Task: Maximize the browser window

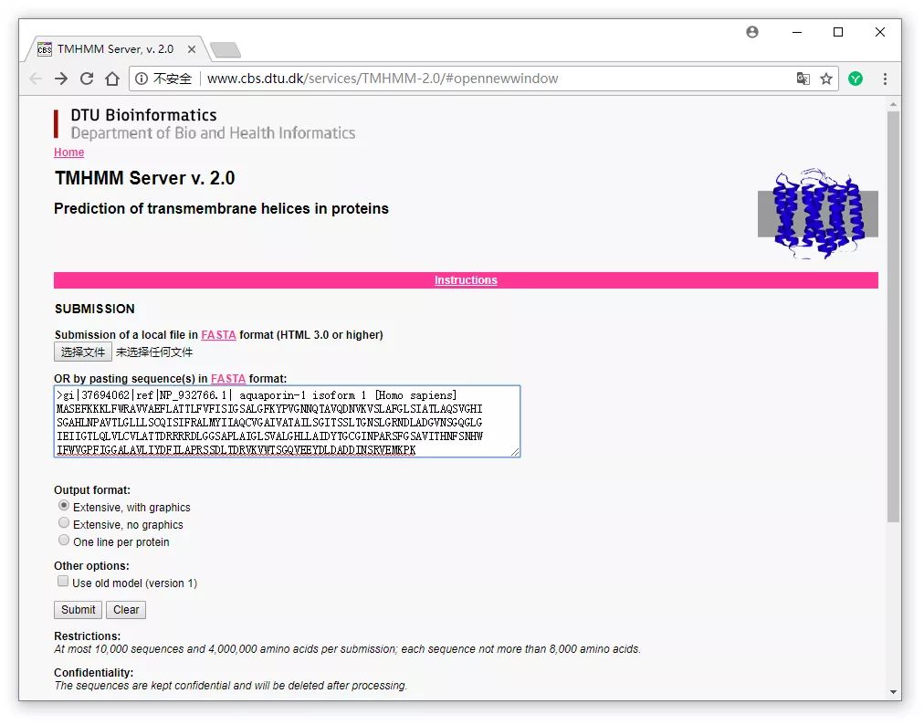Action: coord(838,32)
